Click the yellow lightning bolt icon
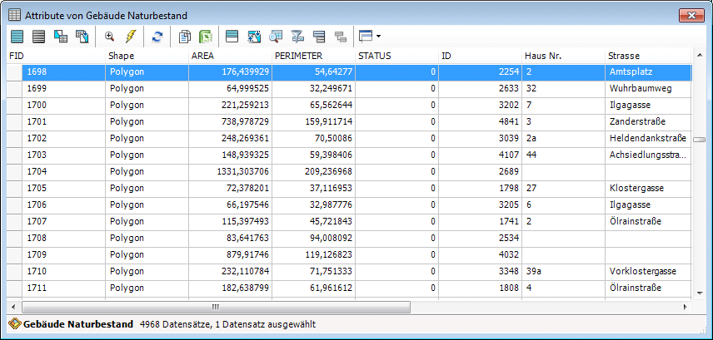The width and height of the screenshot is (713, 340). 130,37
